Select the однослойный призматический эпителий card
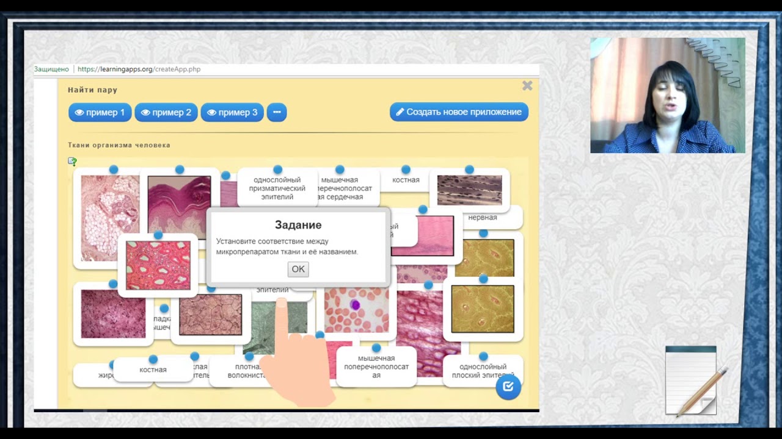The height and width of the screenshot is (439, 782). point(277,188)
